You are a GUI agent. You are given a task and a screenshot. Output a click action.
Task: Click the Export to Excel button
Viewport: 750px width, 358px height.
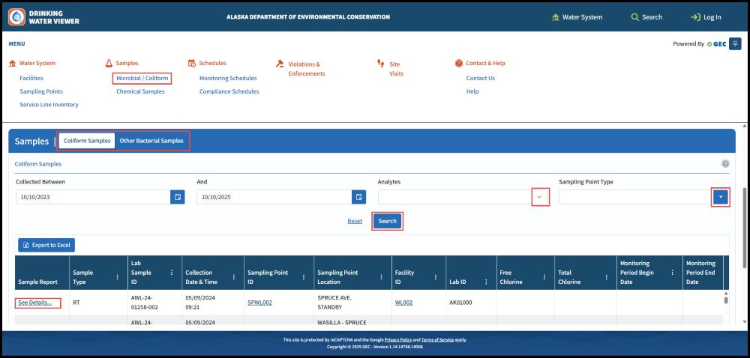click(x=46, y=245)
